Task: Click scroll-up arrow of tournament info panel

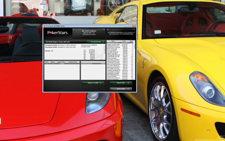Action: pyautogui.click(x=104, y=45)
